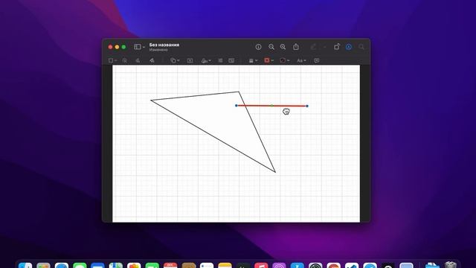Rotate the document with the Rotate button
476x268 pixels.
pyautogui.click(x=337, y=47)
